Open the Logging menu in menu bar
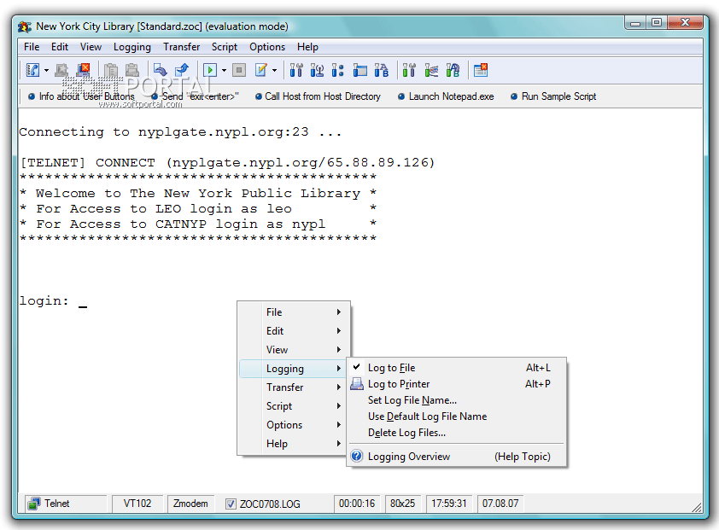 point(132,47)
